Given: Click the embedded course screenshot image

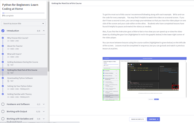Looking at the screenshot, I should pos(145,79).
